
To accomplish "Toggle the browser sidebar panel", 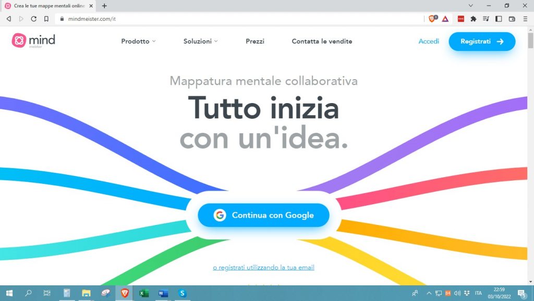I will (499, 19).
